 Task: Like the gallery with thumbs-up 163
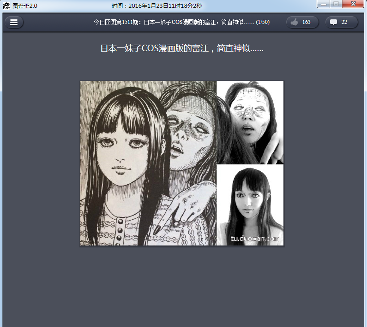[x=302, y=22]
